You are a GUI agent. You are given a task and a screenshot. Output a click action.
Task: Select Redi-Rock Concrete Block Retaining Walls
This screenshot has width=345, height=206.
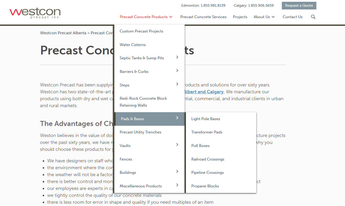pos(143,102)
